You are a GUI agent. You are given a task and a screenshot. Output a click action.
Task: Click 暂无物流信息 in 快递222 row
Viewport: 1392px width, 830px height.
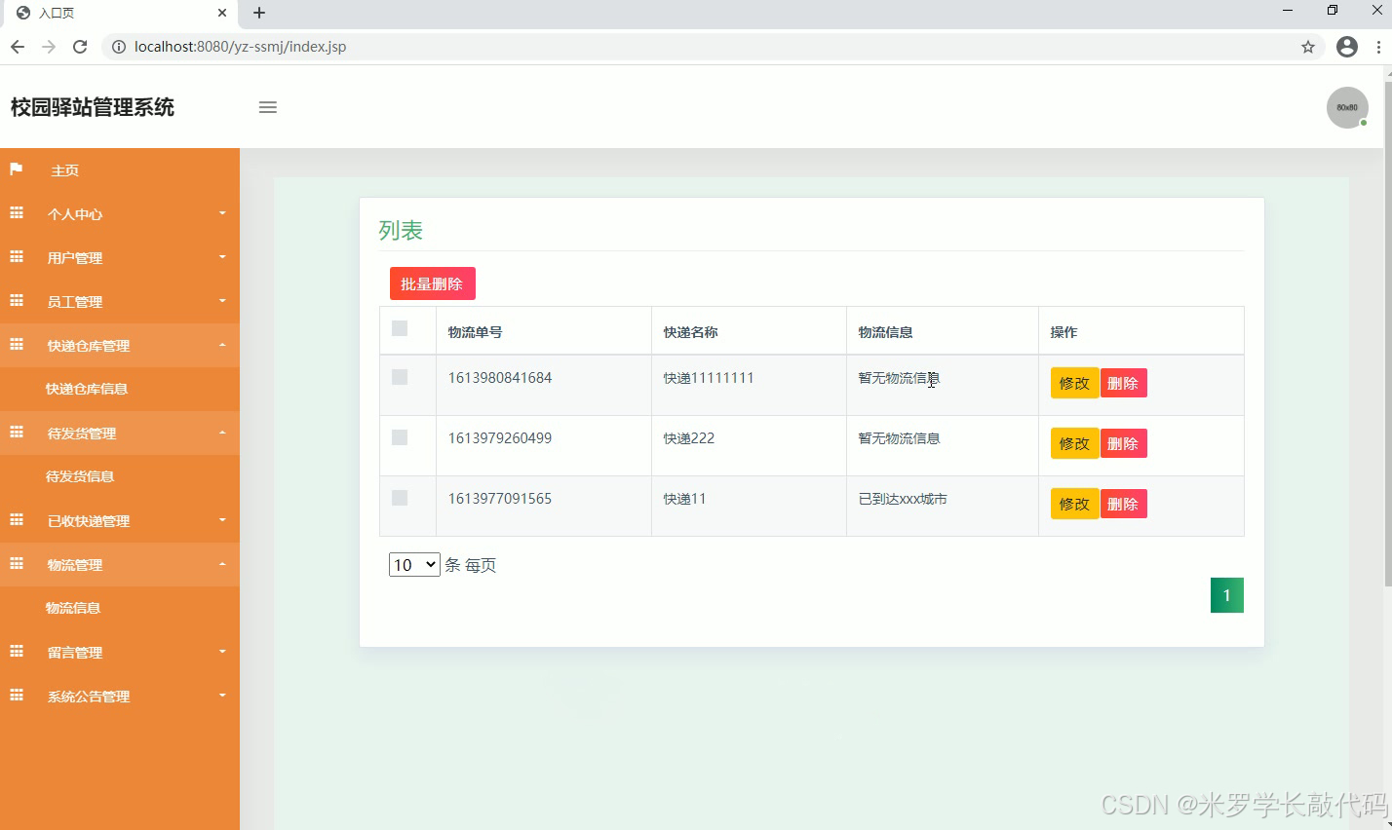tap(899, 438)
